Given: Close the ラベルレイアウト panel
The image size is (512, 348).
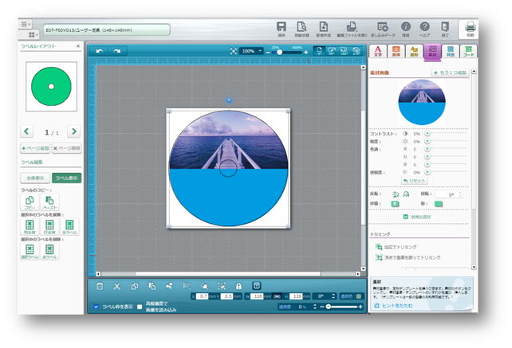Looking at the screenshot, I should tap(78, 46).
